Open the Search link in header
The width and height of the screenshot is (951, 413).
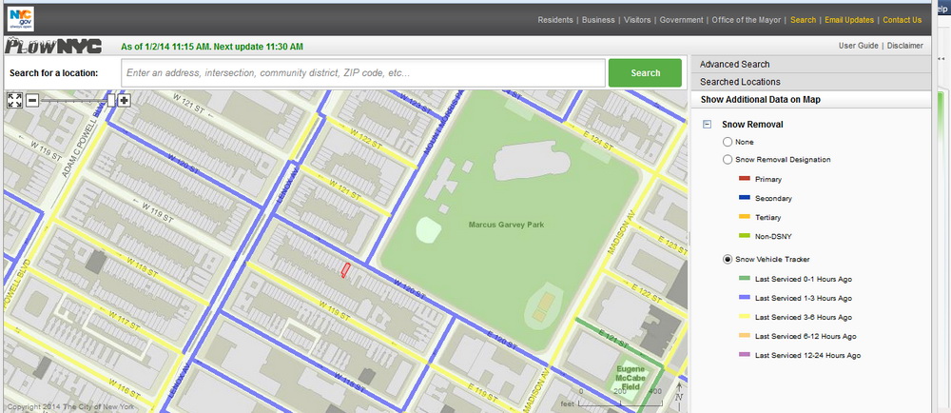803,20
